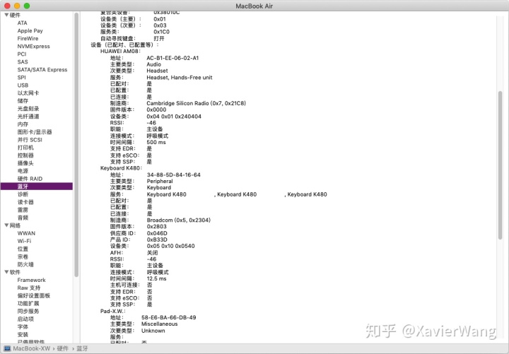Select SATA/SATA Express in the sidebar
509x354 pixels.
(x=42, y=69)
